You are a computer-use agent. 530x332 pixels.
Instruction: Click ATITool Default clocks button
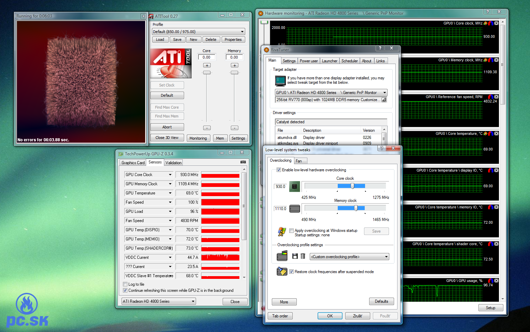point(167,95)
